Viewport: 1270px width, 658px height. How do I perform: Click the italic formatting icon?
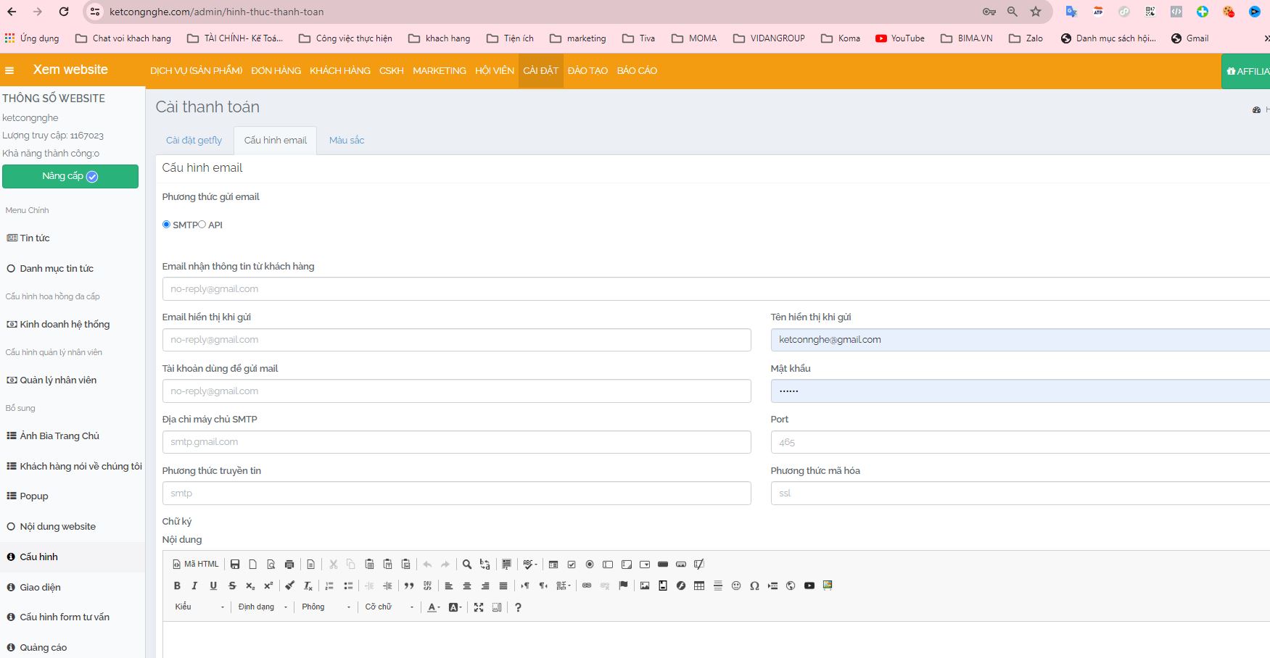194,586
